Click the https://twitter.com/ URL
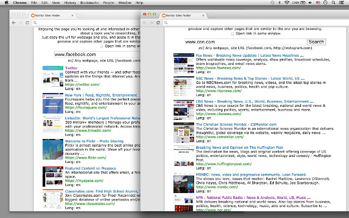This screenshot has width=349, height=218. 82,84
